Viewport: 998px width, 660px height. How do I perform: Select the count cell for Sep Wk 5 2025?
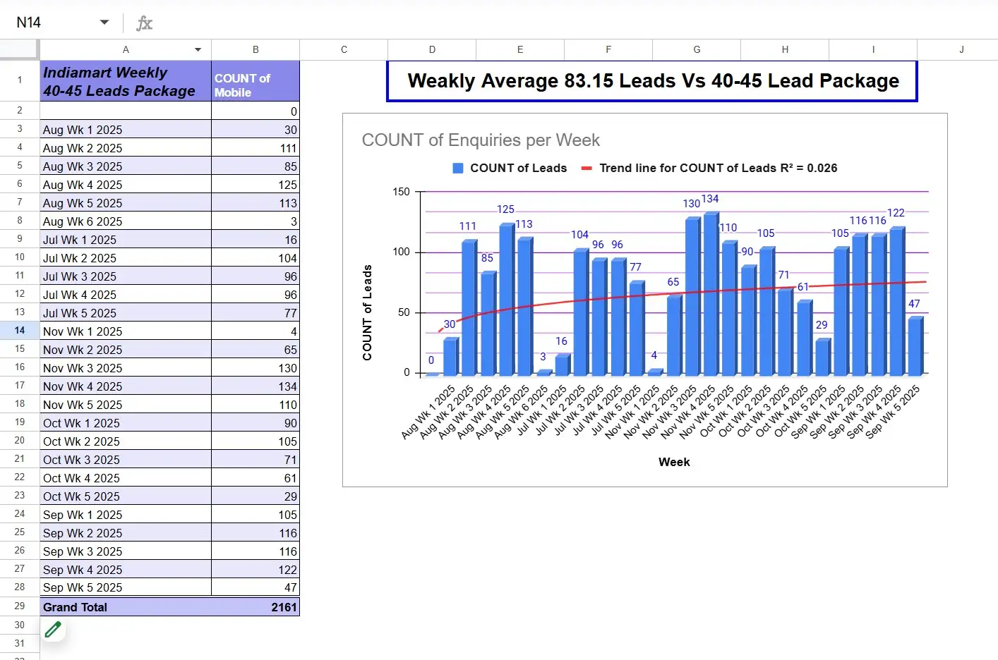pyautogui.click(x=255, y=587)
